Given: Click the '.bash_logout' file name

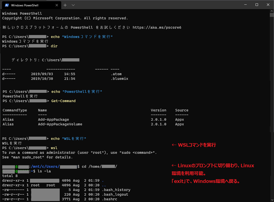Looking at the screenshot, I should point(115,194).
